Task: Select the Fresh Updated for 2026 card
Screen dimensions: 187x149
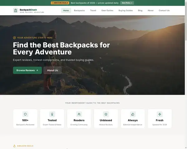Action: point(160,119)
